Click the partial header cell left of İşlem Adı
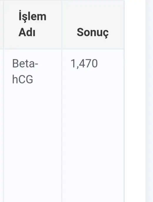Viewport: 153px width, 202px height. point(1,25)
